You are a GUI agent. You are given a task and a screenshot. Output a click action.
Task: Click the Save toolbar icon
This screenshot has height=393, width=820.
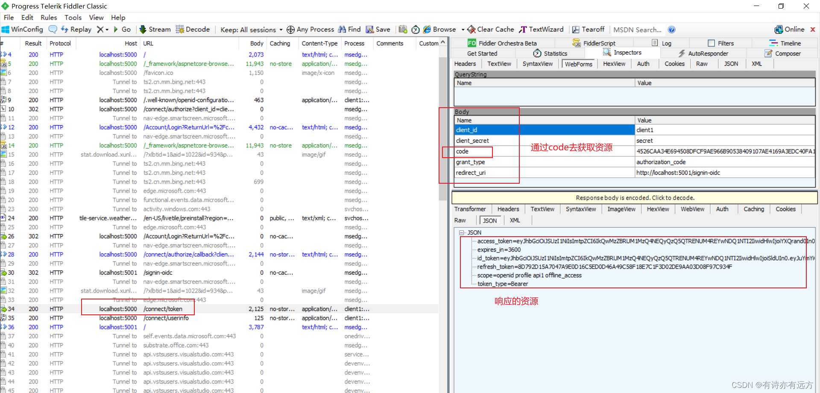(378, 29)
